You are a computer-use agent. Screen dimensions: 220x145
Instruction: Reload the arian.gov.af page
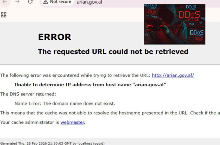(30, 2)
